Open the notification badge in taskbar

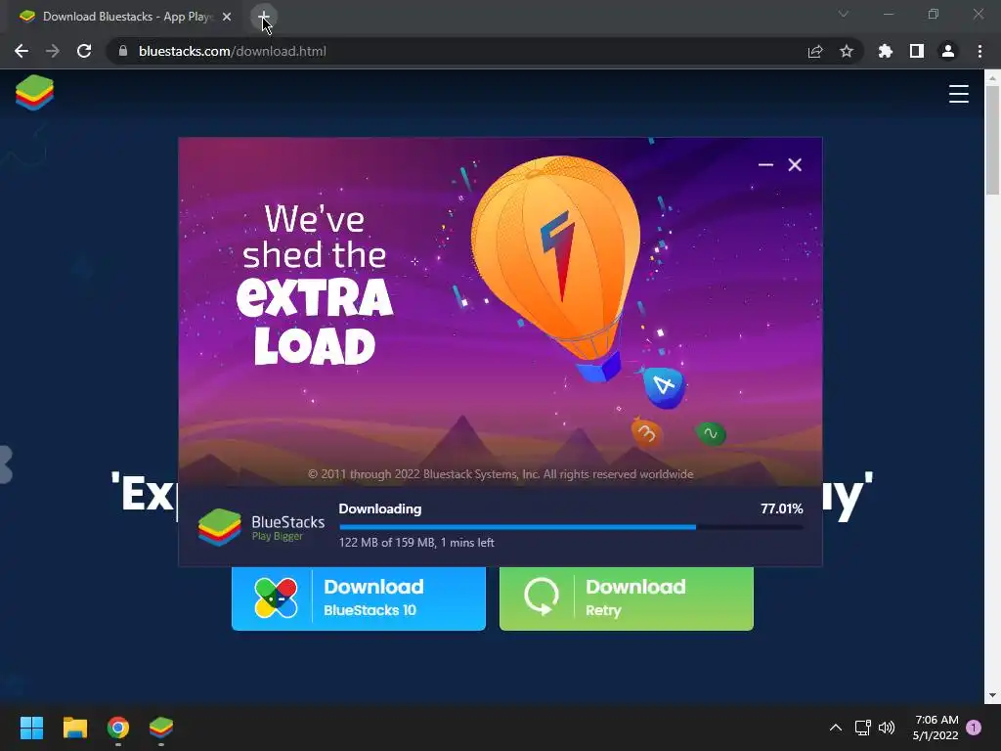tap(974, 728)
